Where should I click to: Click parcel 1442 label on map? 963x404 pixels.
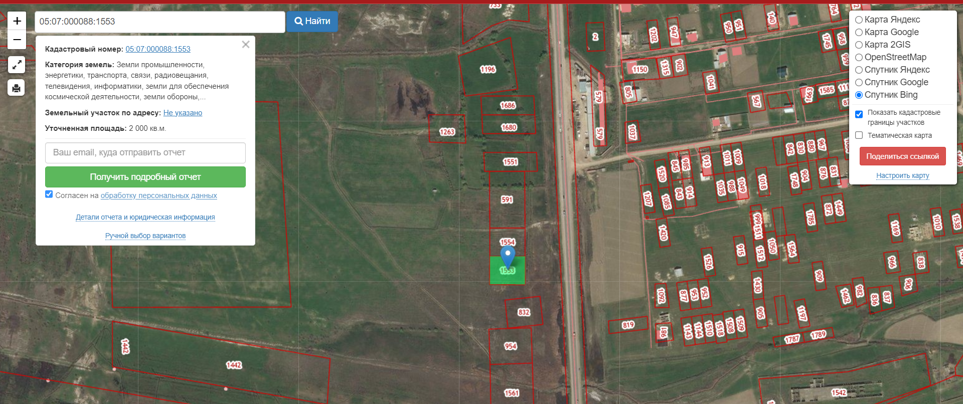(x=234, y=365)
